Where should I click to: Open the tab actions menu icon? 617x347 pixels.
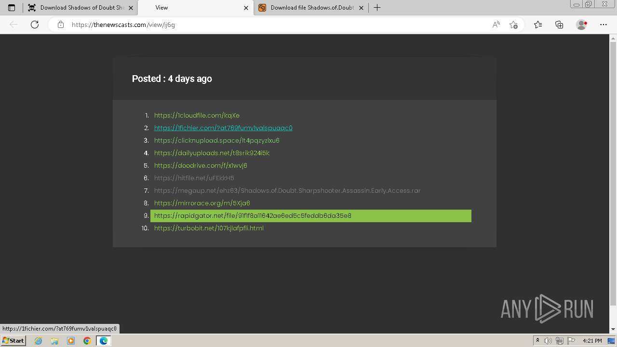click(12, 8)
